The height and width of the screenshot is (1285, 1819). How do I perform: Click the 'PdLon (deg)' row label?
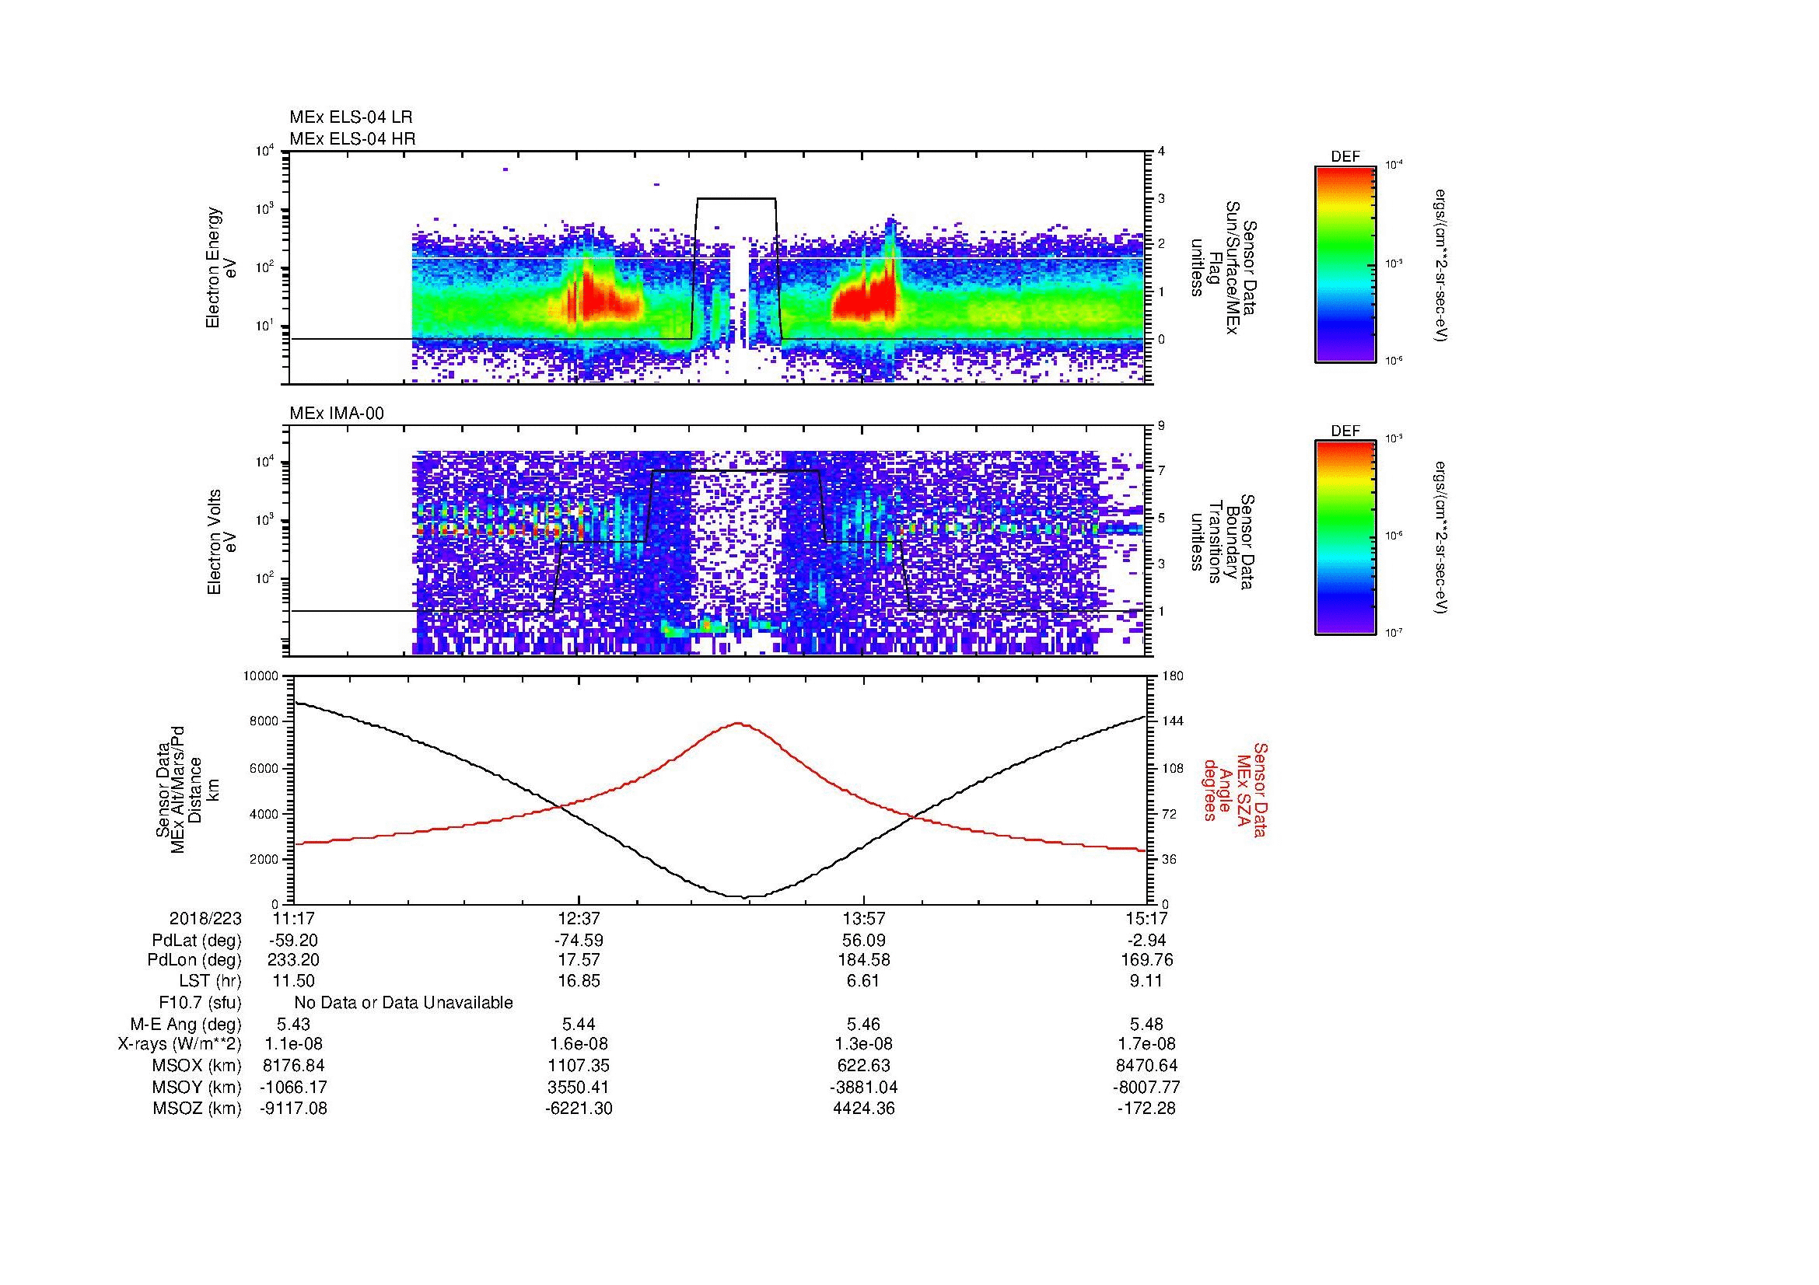click(x=194, y=960)
